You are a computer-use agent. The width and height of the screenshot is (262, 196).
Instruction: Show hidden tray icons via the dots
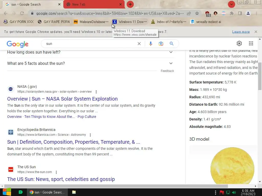215,192
